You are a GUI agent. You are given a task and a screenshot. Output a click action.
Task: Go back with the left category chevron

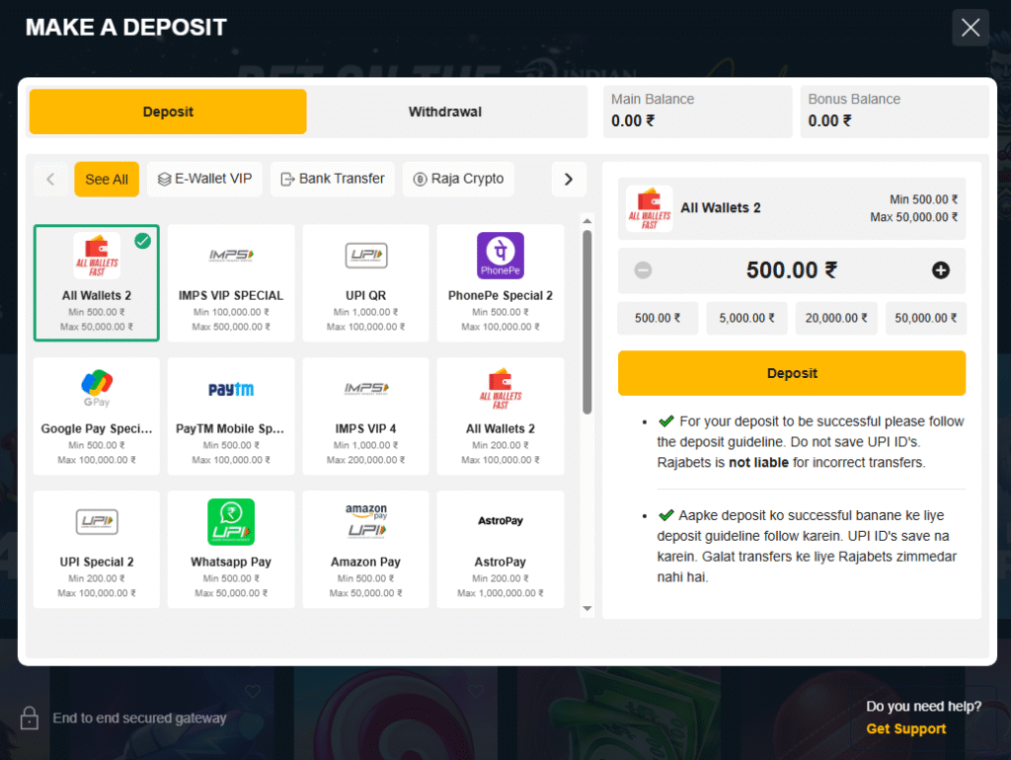tap(51, 180)
